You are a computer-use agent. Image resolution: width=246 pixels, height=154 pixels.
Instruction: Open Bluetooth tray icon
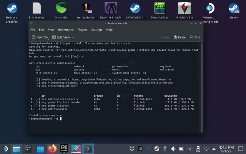coord(190,149)
